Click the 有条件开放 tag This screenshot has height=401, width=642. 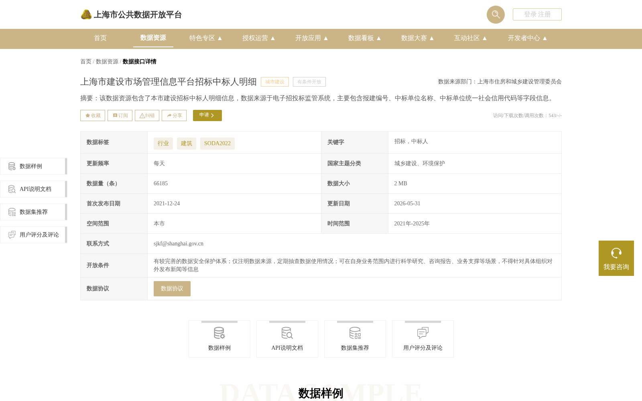point(309,82)
